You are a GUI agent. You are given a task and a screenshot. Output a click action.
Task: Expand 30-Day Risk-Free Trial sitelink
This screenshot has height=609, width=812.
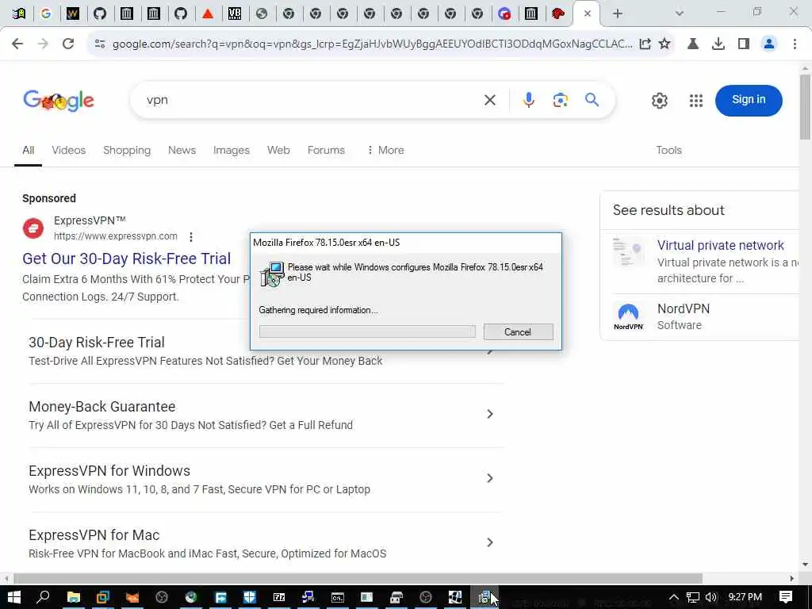tap(489, 351)
